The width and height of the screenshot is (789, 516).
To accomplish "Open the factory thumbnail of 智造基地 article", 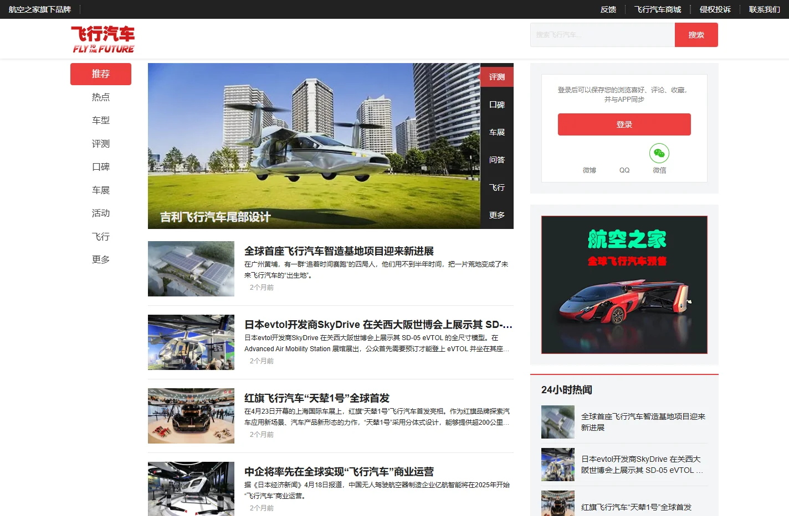I will 191,269.
